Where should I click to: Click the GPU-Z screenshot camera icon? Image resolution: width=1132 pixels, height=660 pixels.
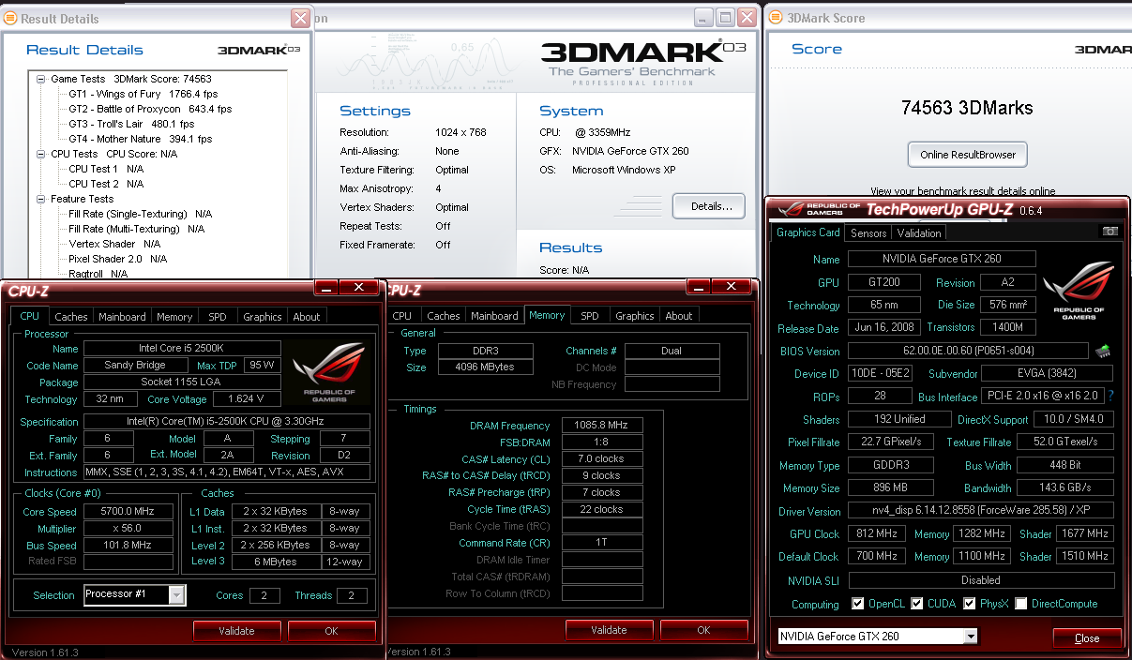click(1110, 232)
